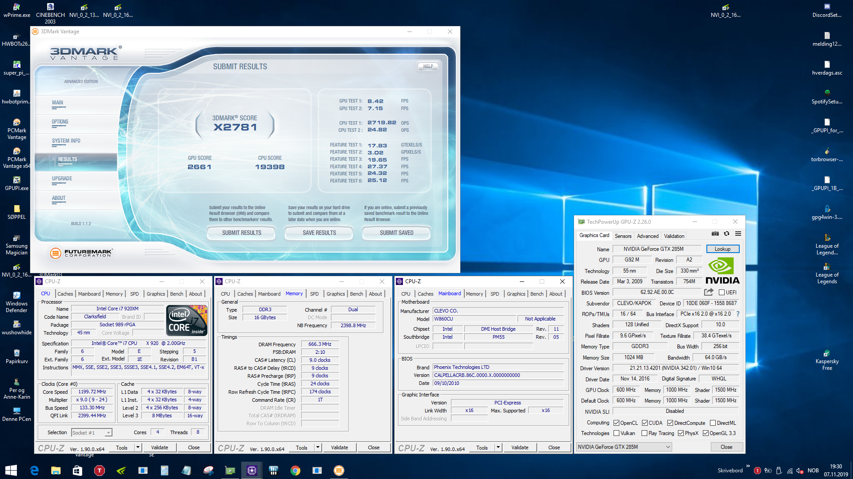The image size is (853, 479).
Task: Open PCMark Vantage x64 desktop icon
Action: tap(17, 158)
